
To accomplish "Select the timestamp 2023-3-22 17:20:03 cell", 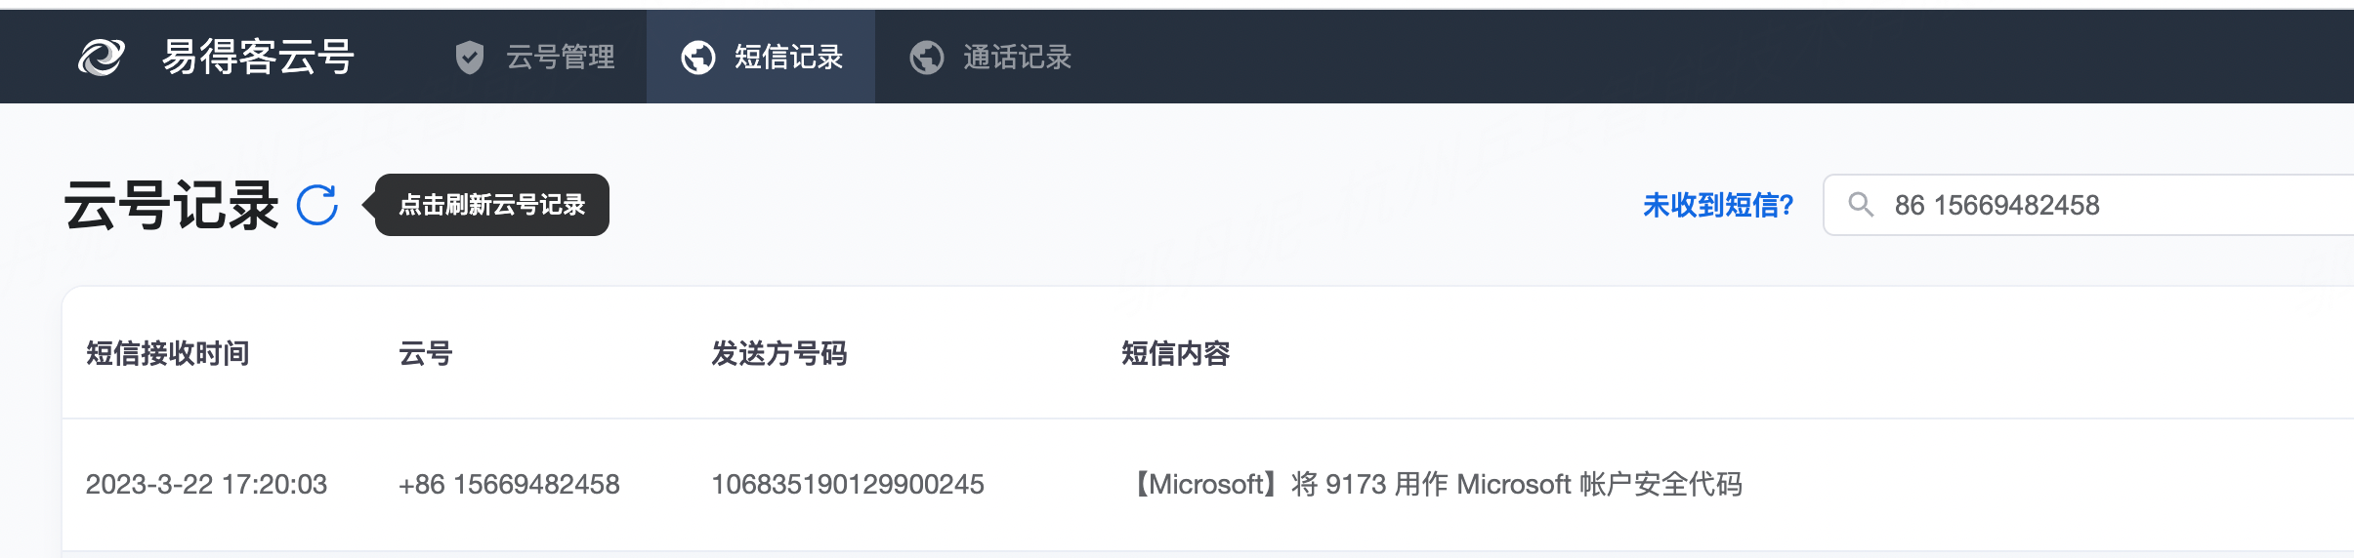I will 206,484.
